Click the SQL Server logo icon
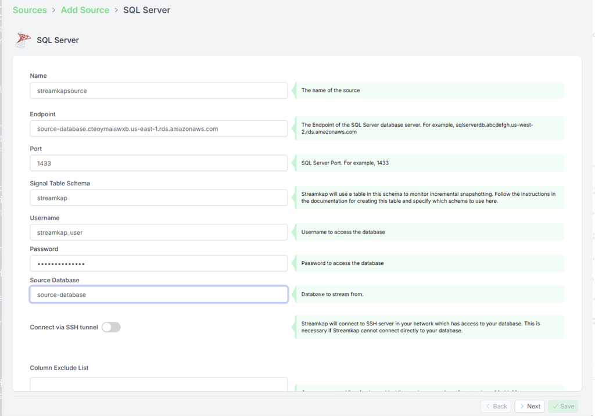595x416 pixels. pyautogui.click(x=22, y=40)
